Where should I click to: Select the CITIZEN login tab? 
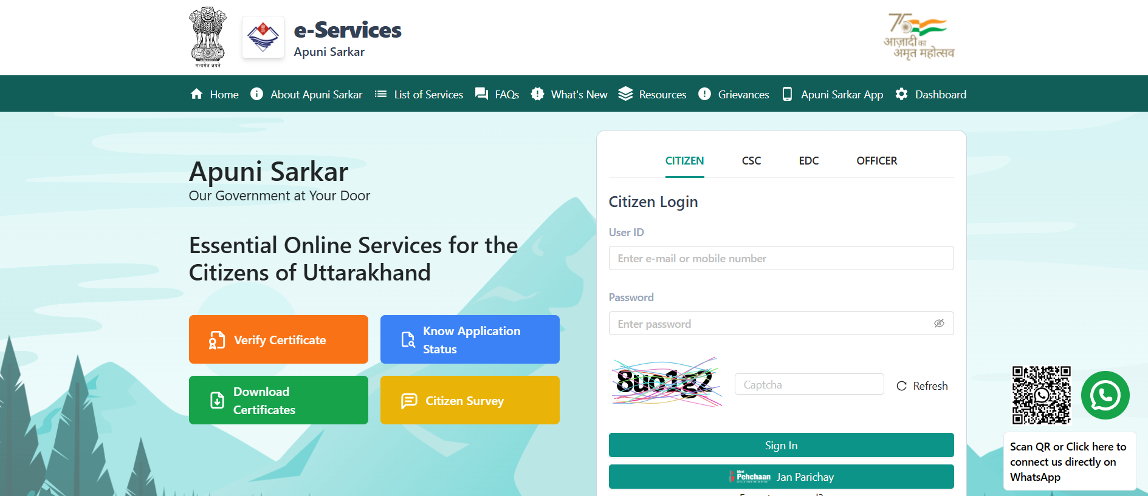(684, 161)
